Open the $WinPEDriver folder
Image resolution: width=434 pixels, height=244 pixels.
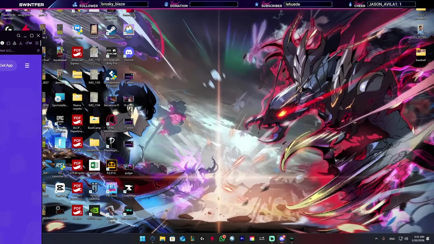pyautogui.click(x=94, y=145)
